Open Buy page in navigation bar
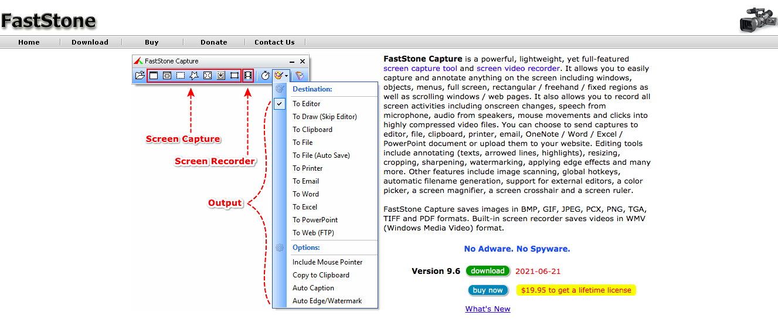The image size is (778, 332). 152,42
